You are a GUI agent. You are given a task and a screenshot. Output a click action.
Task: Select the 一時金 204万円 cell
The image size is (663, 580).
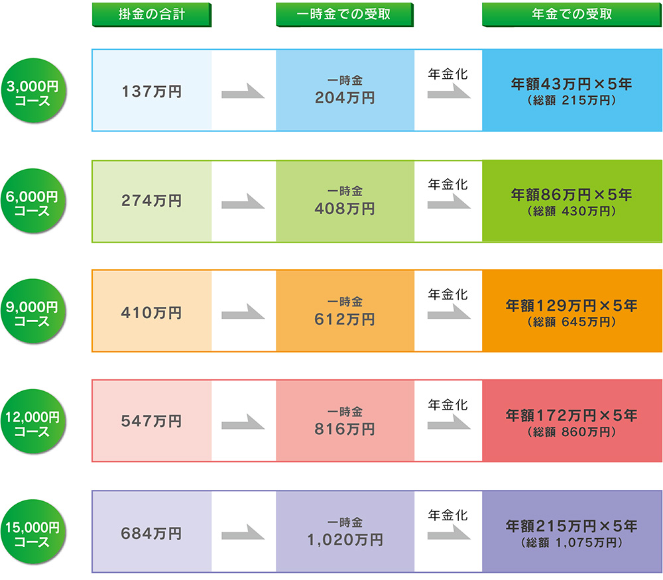tap(345, 90)
